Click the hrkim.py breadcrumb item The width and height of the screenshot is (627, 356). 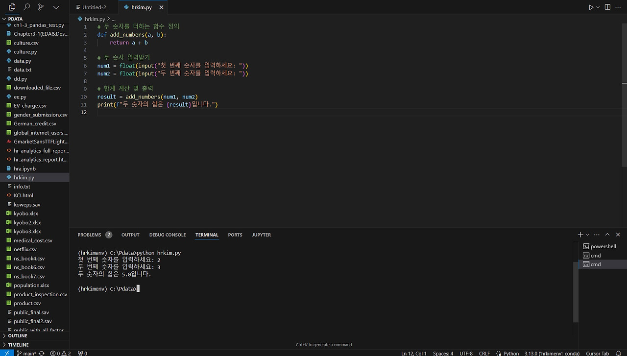click(91, 19)
